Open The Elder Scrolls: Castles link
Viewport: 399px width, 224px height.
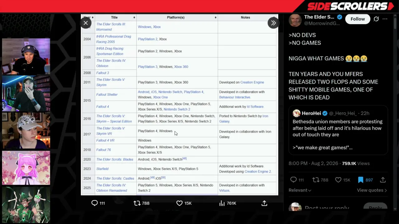[x=115, y=179]
